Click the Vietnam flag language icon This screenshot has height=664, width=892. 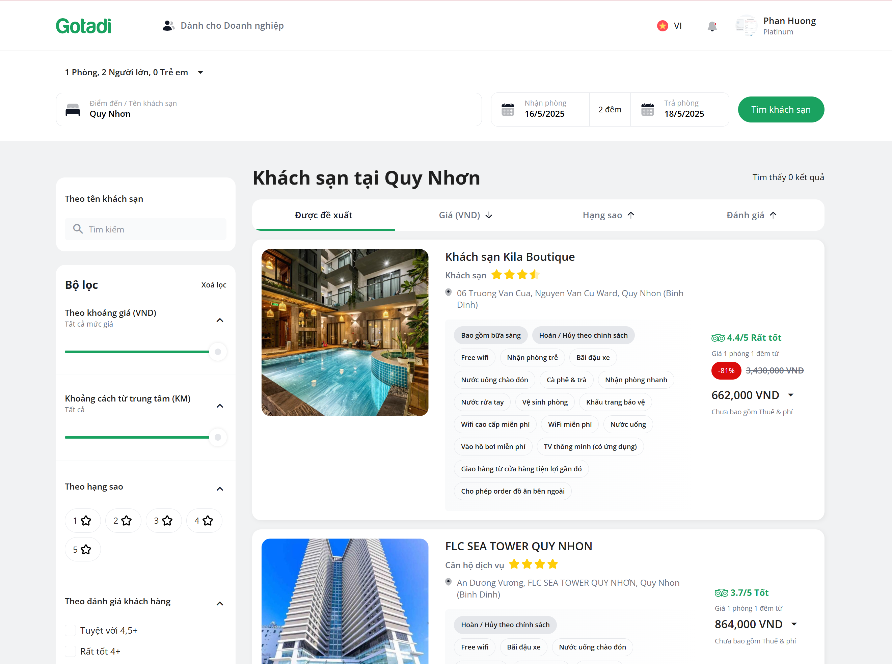point(662,26)
